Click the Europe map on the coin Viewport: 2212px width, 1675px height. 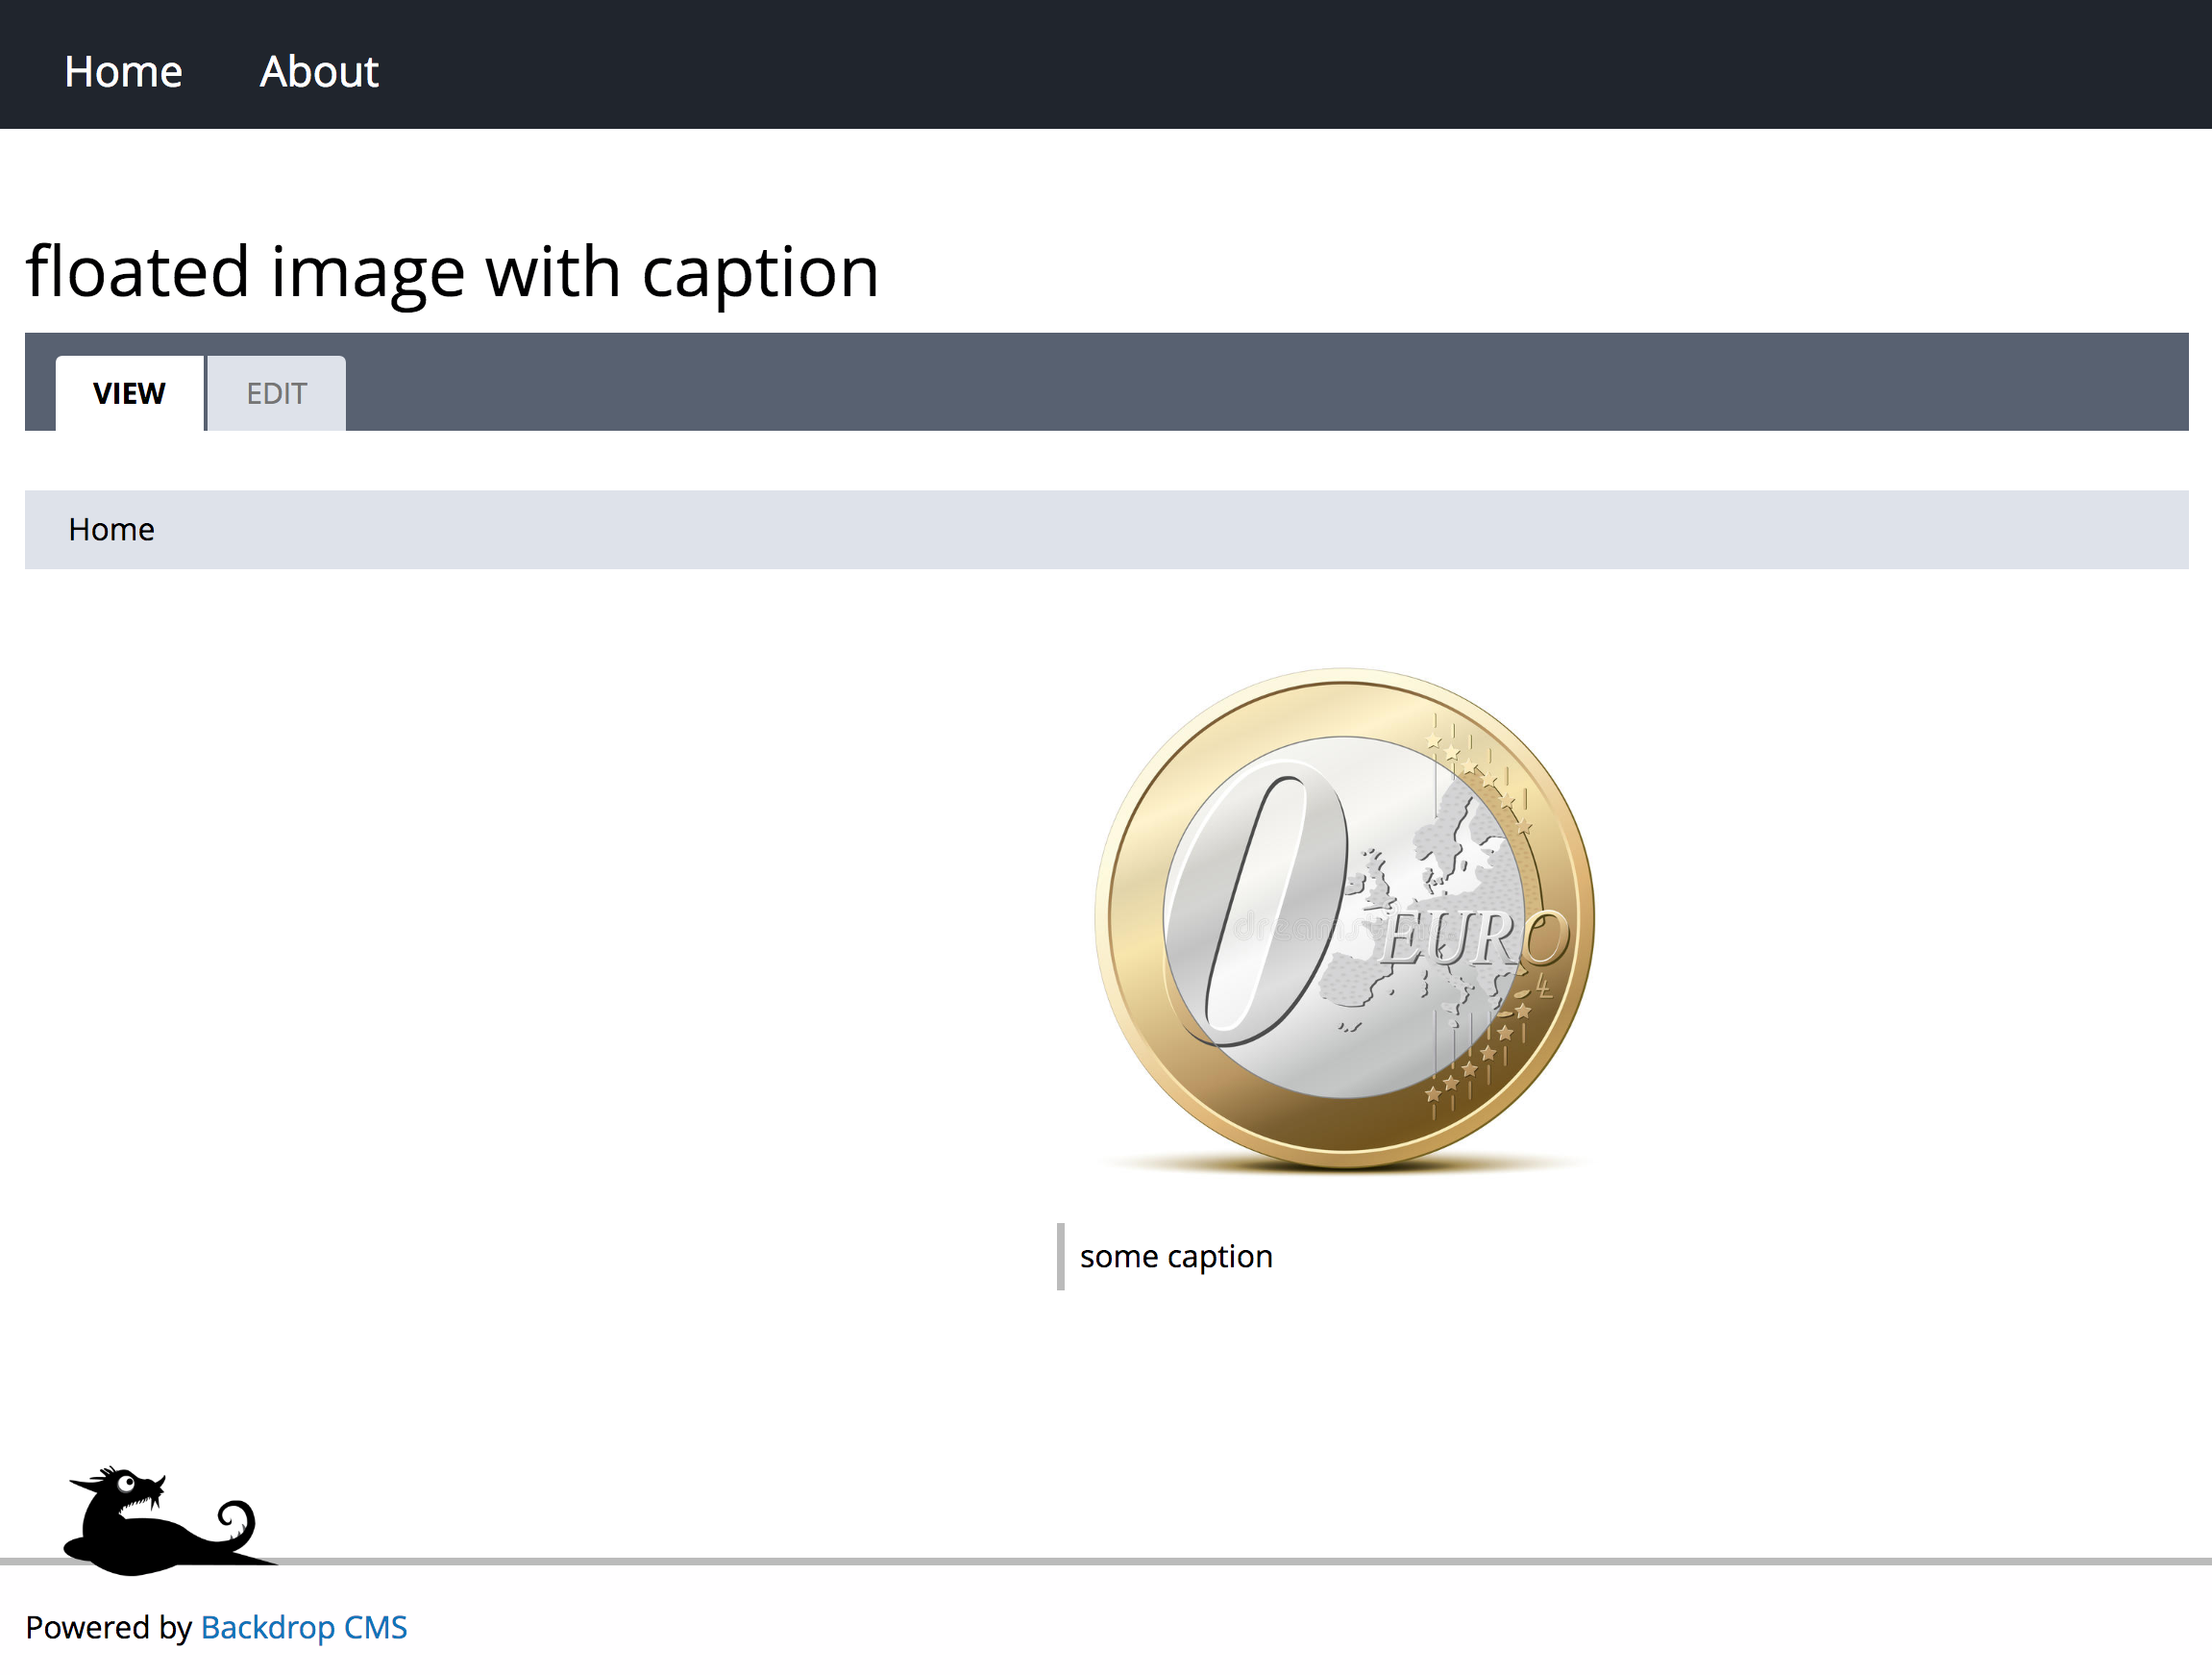[x=1440, y=861]
